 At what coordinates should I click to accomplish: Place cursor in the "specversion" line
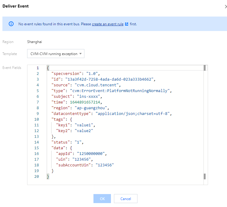[75, 74]
